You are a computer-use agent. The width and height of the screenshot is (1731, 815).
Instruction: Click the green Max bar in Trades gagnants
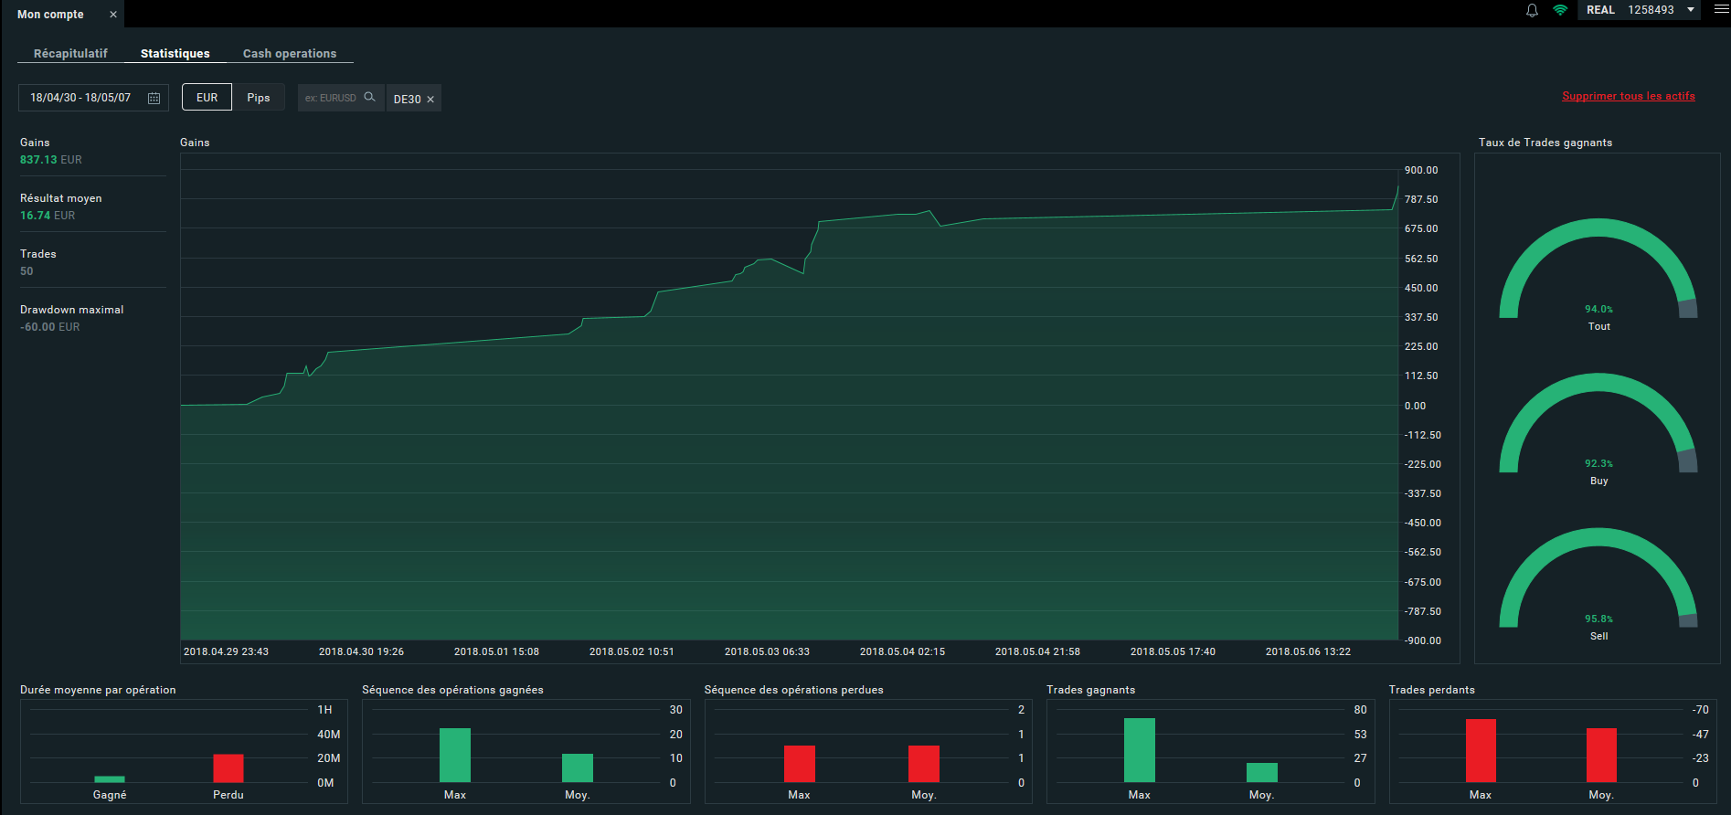click(x=1140, y=750)
